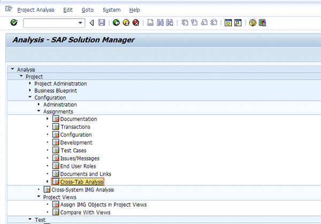Click the Customize Local Layout icon
Viewport: 321px width, 224px height.
(262, 23)
